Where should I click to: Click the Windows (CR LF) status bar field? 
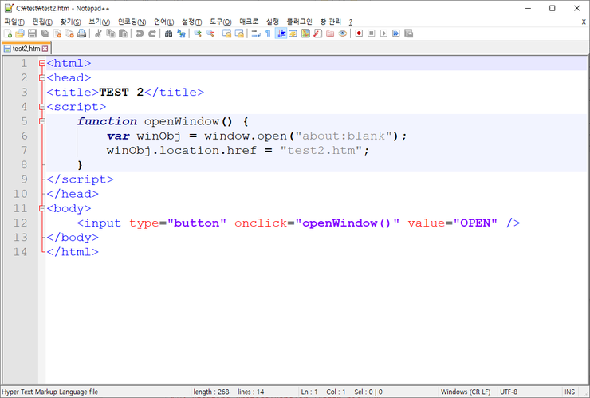[466, 392]
